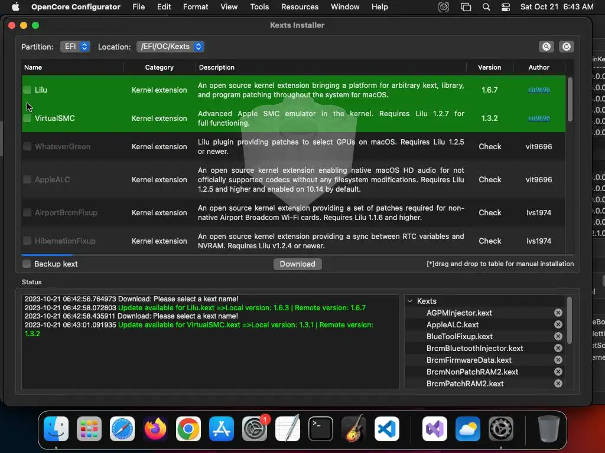
Task: Remove BrcmNonPatchRAM2.kext with its X icon
Action: tap(558, 372)
